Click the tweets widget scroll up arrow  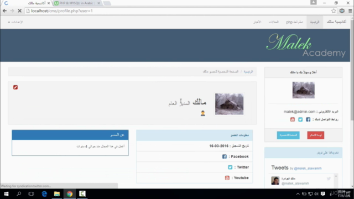pyautogui.click(x=336, y=176)
